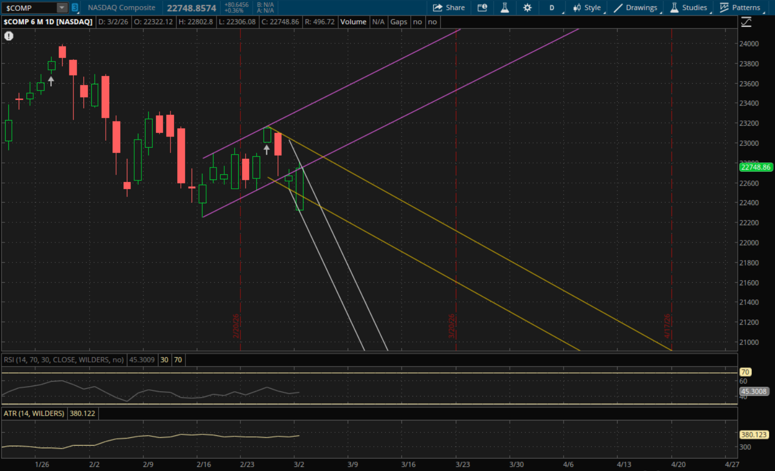
Task: Click the 3/20/26 expiration marker line label
Action: coord(451,326)
